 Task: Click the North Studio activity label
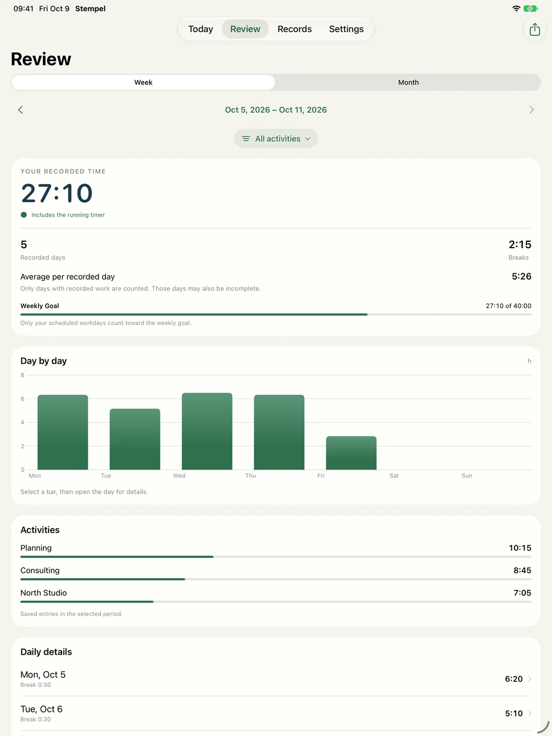pos(43,593)
